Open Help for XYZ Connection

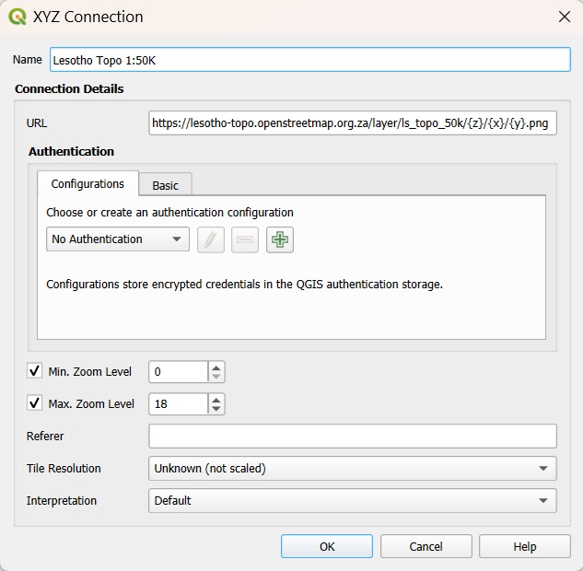tap(525, 546)
